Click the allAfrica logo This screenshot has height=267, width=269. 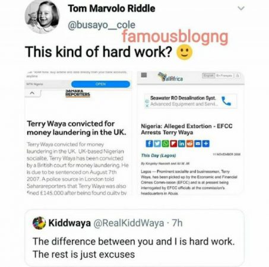click(170, 77)
